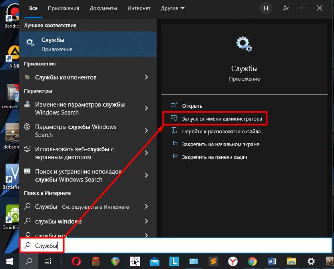Switch to the Приложения tab

[x=63, y=8]
